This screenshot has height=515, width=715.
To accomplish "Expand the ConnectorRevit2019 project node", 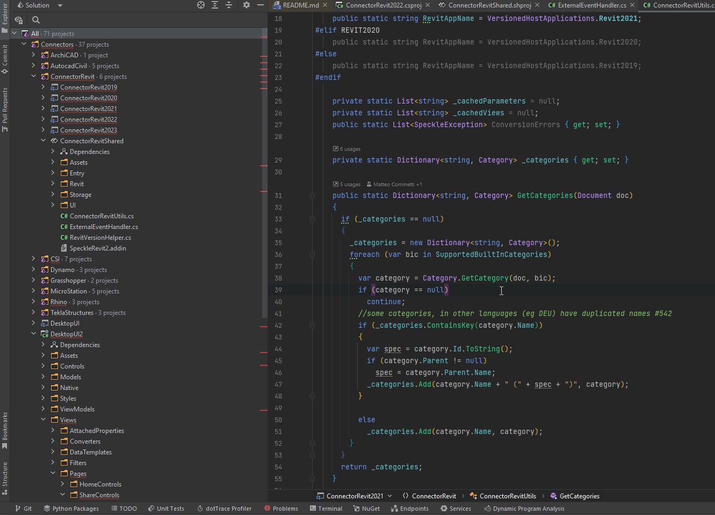I will 43,87.
